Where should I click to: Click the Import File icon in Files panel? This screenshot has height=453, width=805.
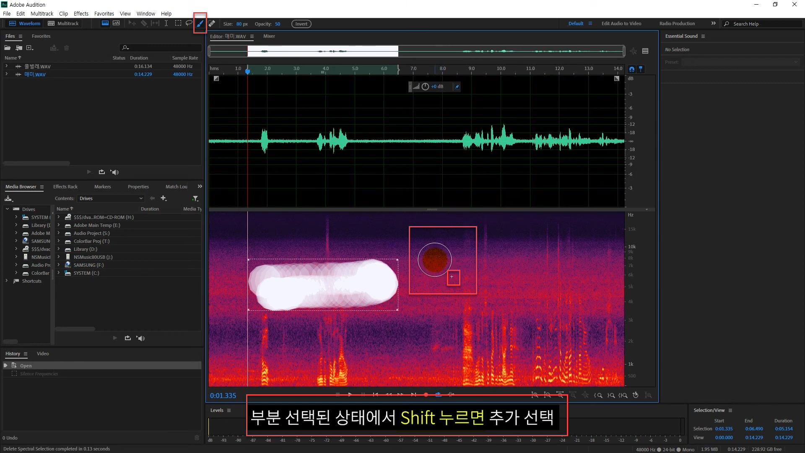(19, 48)
